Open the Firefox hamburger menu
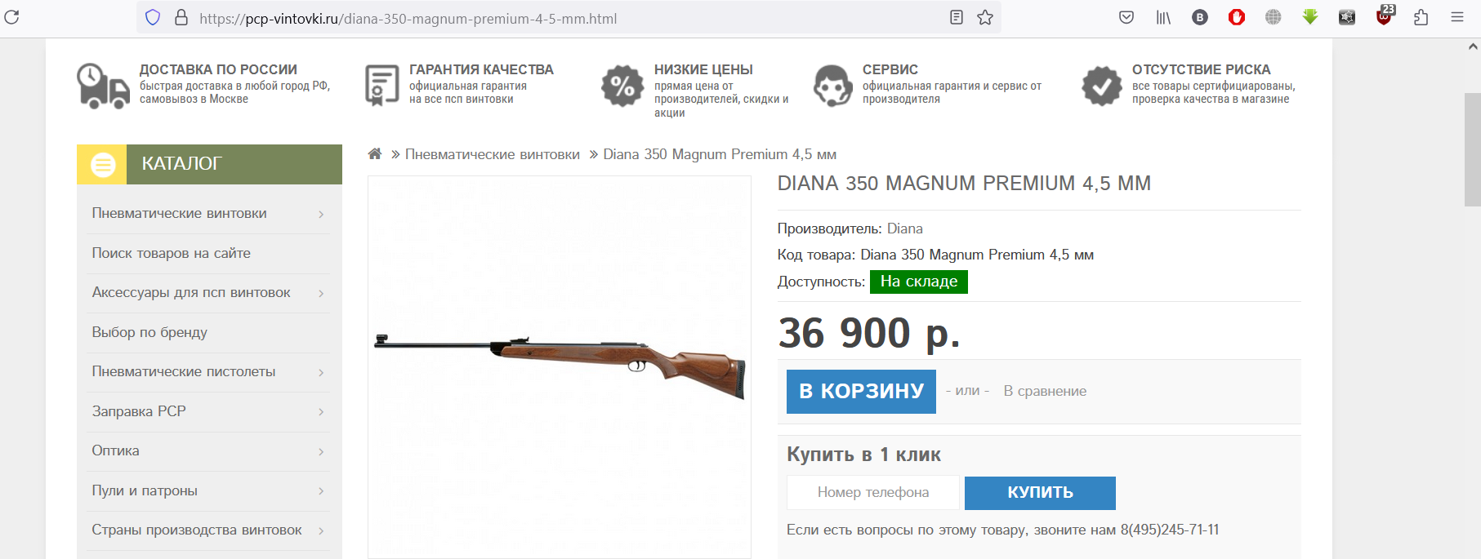Image resolution: width=1481 pixels, height=559 pixels. 1457,17
